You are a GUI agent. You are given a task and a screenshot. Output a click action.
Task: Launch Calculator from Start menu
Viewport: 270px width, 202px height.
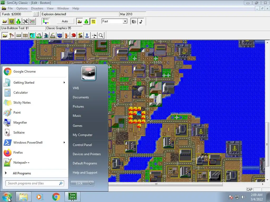click(x=35, y=92)
